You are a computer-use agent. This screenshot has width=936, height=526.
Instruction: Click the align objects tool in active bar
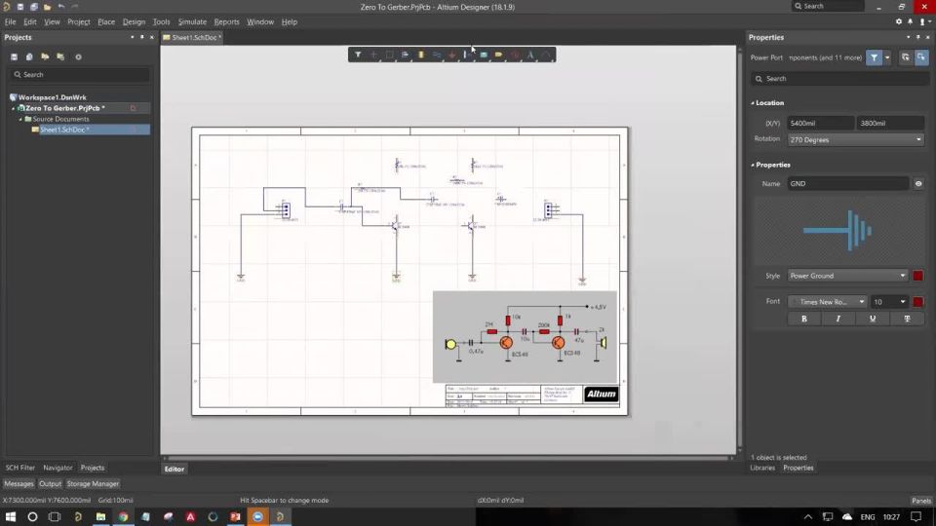click(406, 55)
